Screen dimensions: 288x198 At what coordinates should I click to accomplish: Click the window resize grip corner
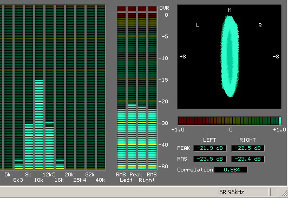point(285,193)
